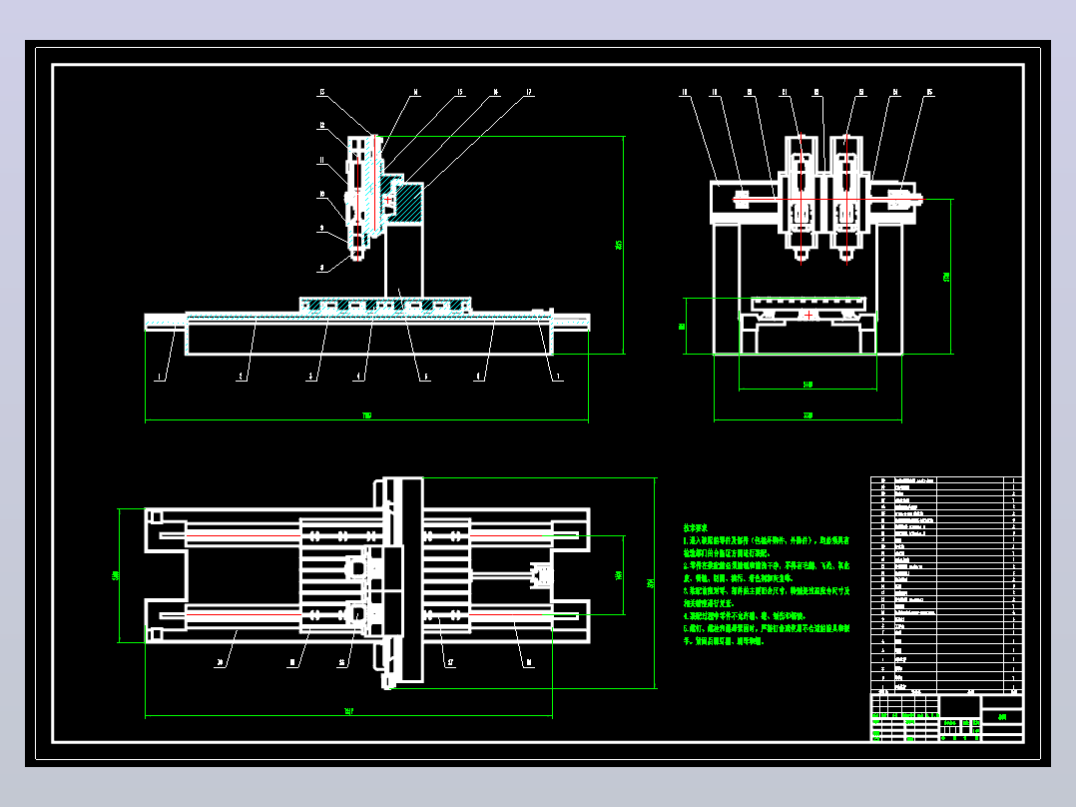Select balloon label 7 under the bed
Screen dimensions: 1076x807
tap(558, 378)
